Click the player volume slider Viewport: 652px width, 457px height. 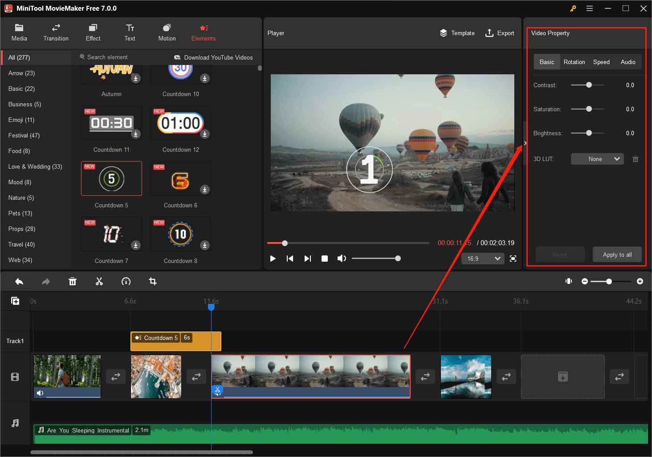click(x=376, y=259)
